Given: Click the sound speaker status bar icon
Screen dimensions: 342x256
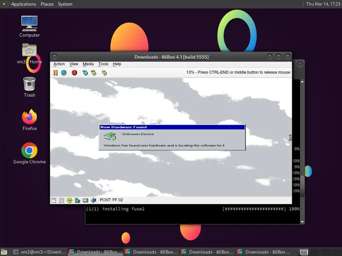Looking at the screenshot, I should tap(94, 200).
